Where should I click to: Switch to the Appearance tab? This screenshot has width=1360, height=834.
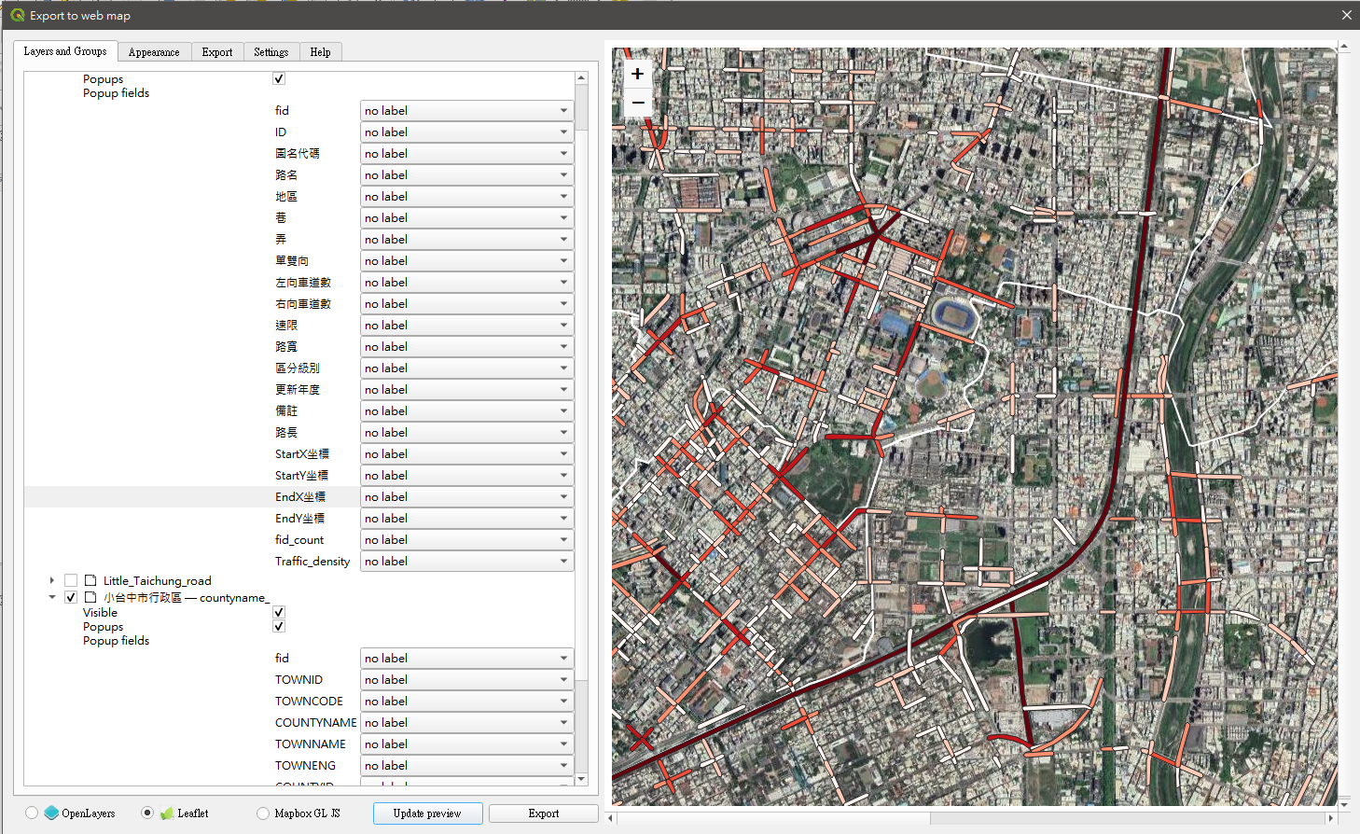tap(154, 51)
